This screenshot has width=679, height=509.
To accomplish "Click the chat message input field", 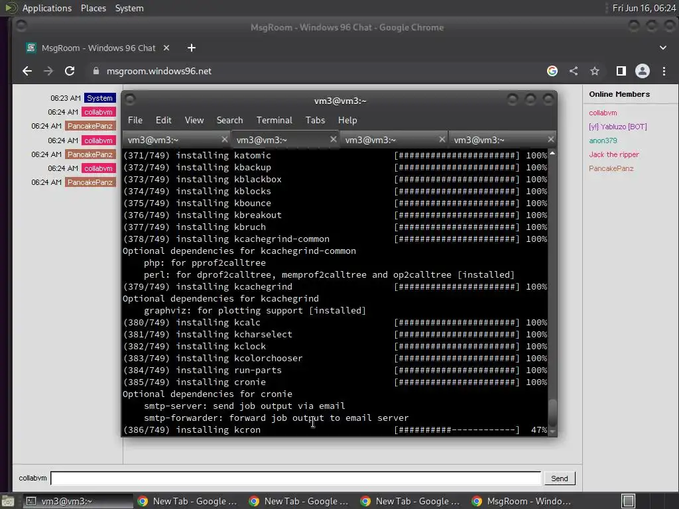I will coord(296,479).
